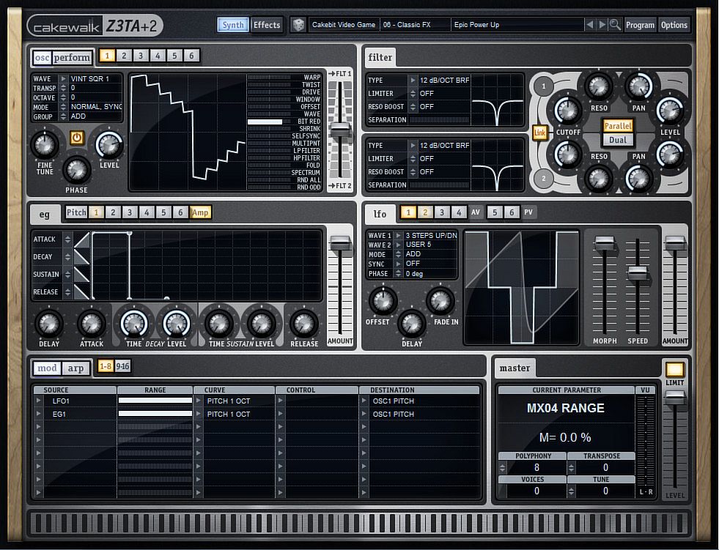Go to next preset arrow
The width and height of the screenshot is (719, 550).
[602, 25]
